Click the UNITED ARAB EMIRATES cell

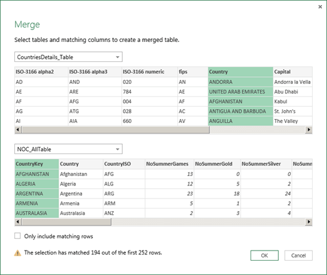point(241,91)
